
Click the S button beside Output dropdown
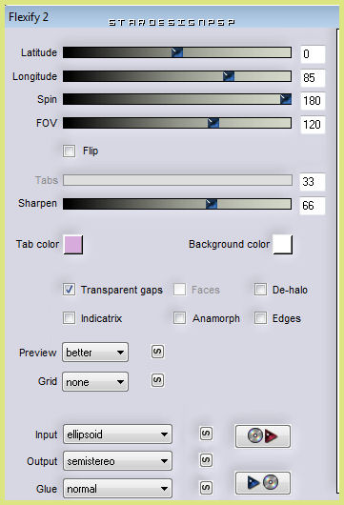pyautogui.click(x=206, y=460)
